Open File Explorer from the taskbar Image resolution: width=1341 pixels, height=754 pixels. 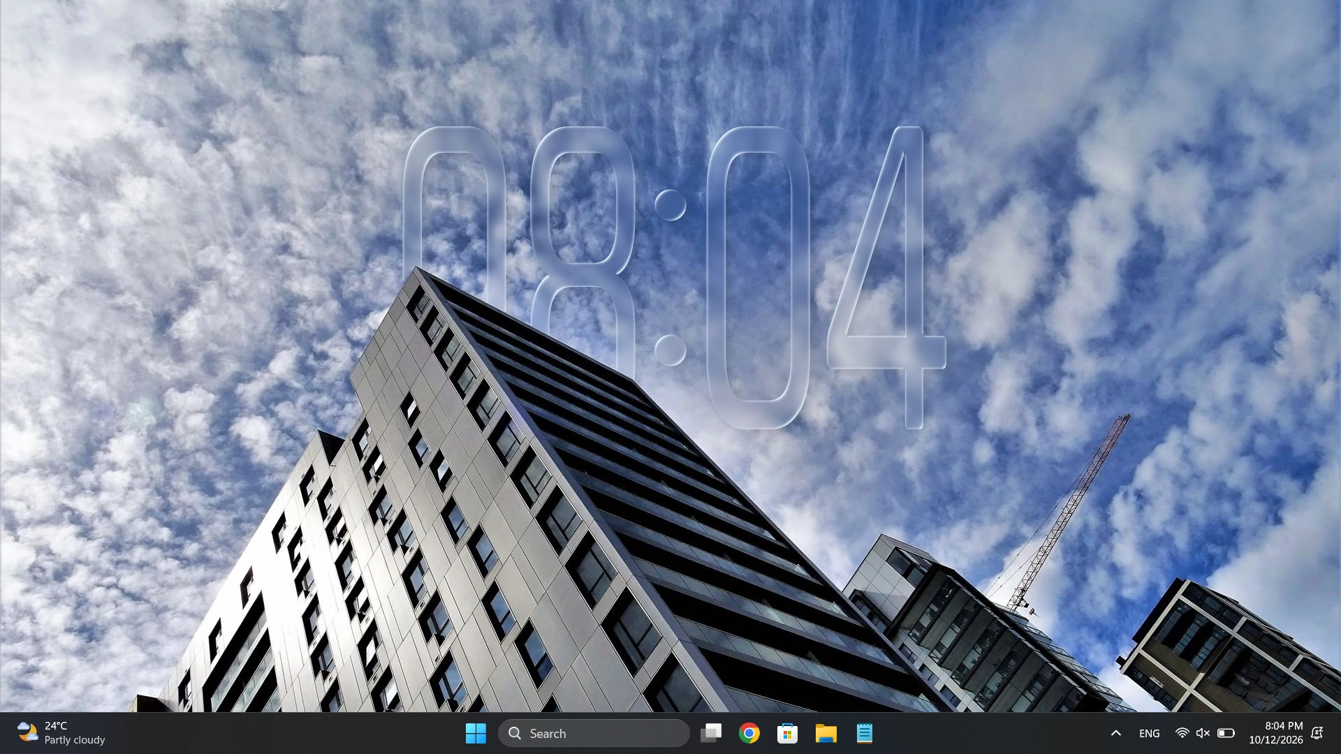[x=826, y=733]
